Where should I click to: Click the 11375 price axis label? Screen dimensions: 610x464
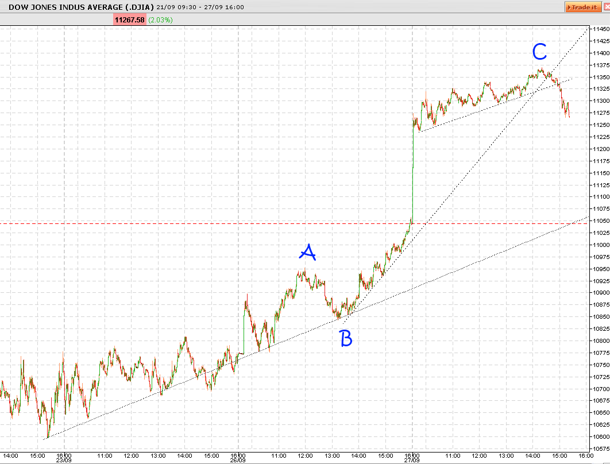click(601, 65)
